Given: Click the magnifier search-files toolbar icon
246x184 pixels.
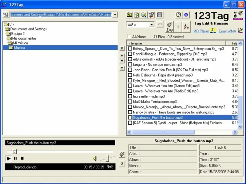Looking at the screenshot, I should point(144,15).
